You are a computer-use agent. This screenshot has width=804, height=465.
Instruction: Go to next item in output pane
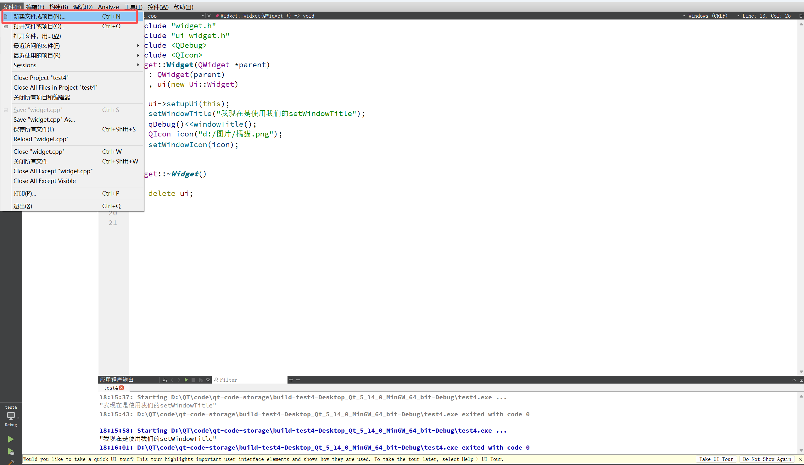[179, 380]
